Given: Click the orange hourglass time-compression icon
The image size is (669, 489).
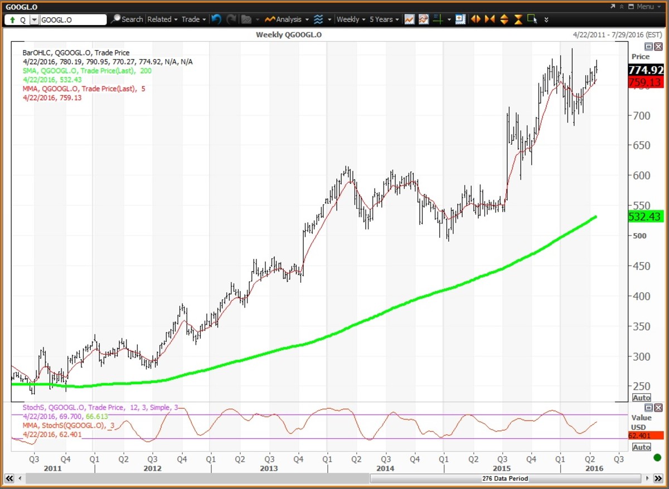Looking at the screenshot, I should pos(518,19).
